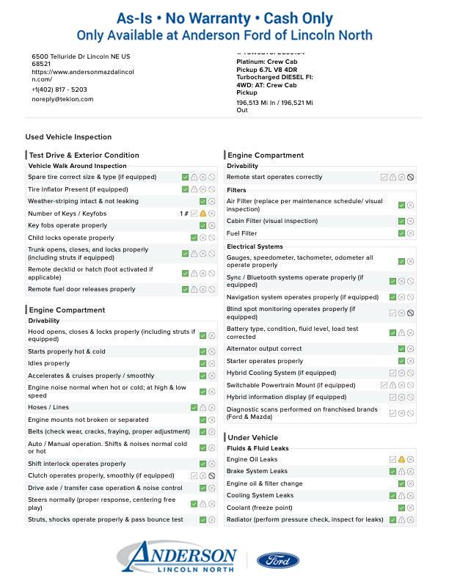
Task: Click the warning triangle icon for Spare tire row
Action: 194,178
